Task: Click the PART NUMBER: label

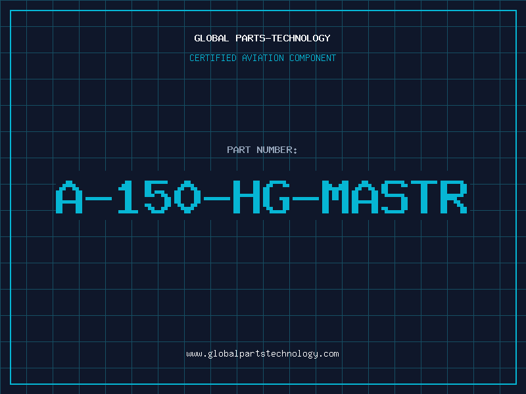Action: tap(262, 150)
